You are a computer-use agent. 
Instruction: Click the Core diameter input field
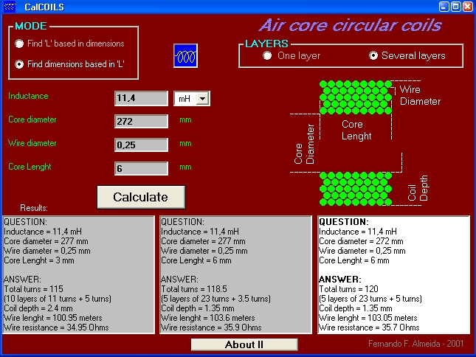click(x=141, y=122)
